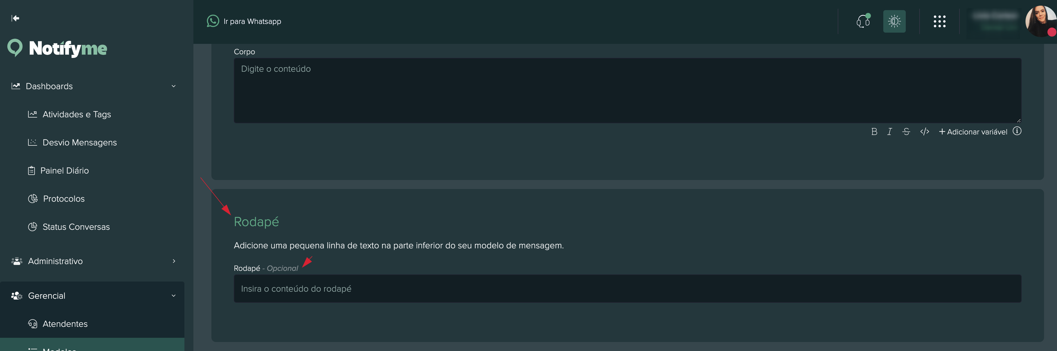Collapse the Gerencial menu section
The width and height of the screenshot is (1057, 351).
point(173,296)
